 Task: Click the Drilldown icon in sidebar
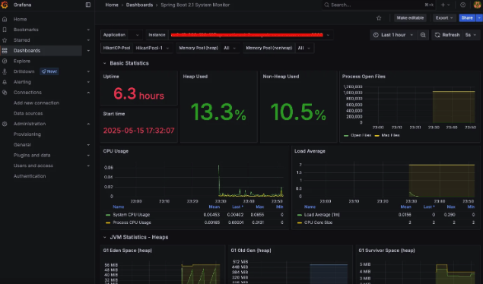(x=5, y=71)
